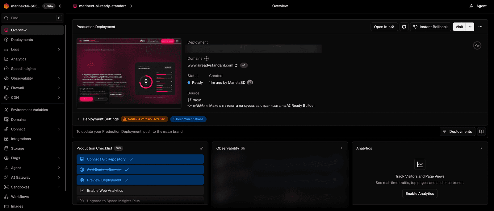The image size is (494, 211).
Task: Click the Agent sparkle icon in header
Action: click(471, 6)
